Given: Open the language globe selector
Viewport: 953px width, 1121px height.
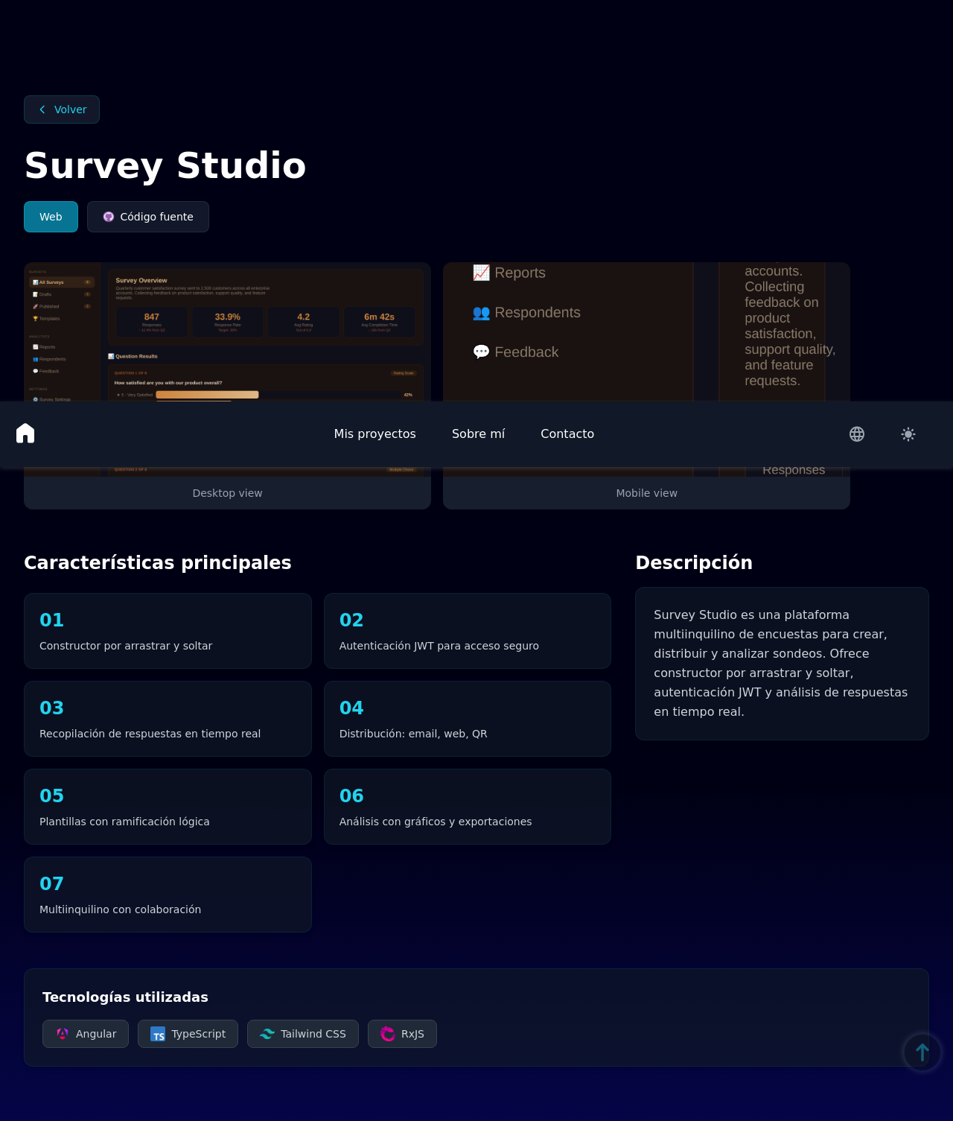Looking at the screenshot, I should coord(857,434).
